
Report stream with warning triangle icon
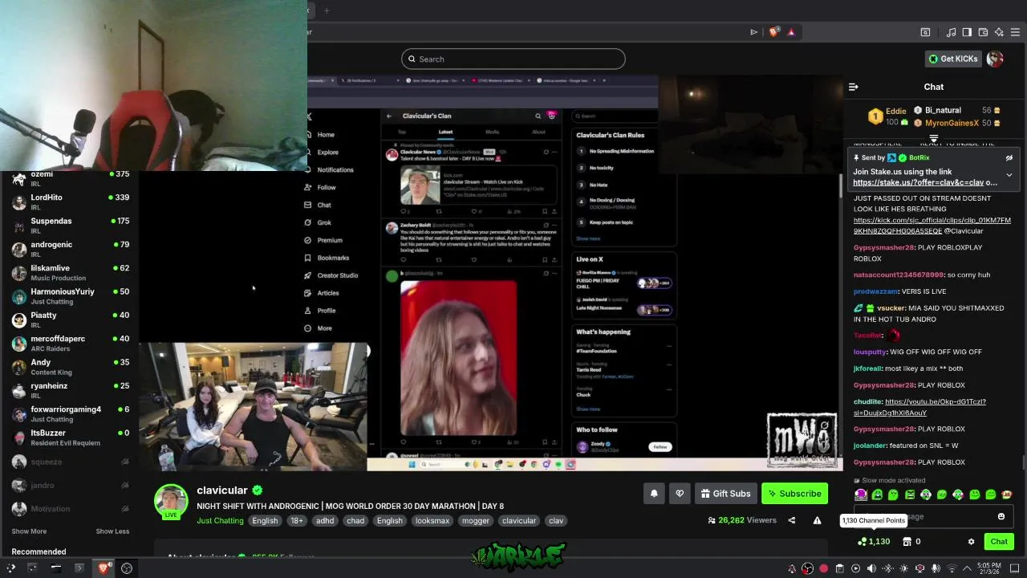click(x=817, y=520)
